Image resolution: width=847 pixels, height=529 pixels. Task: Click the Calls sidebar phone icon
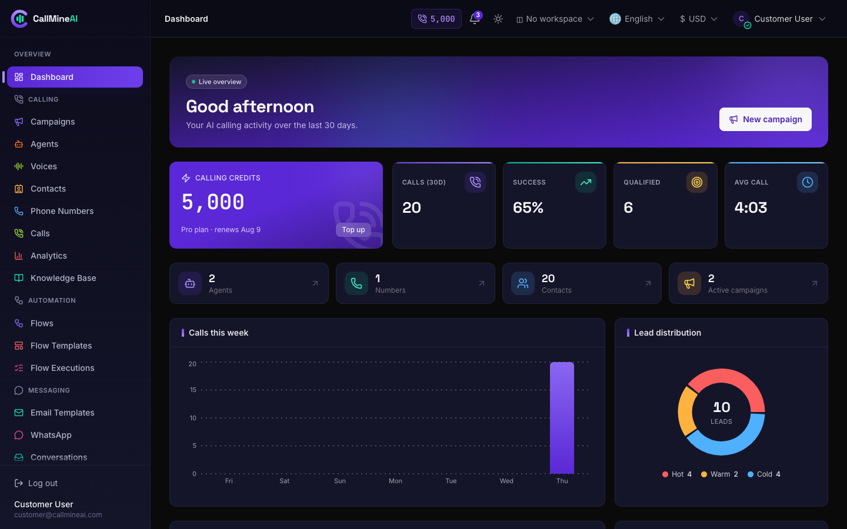click(x=19, y=233)
